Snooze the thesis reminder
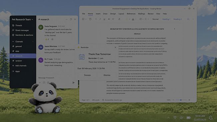 click(87, 75)
